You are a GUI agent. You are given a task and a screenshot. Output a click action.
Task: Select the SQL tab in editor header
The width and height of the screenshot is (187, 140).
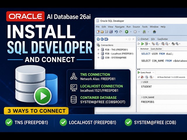153,39
